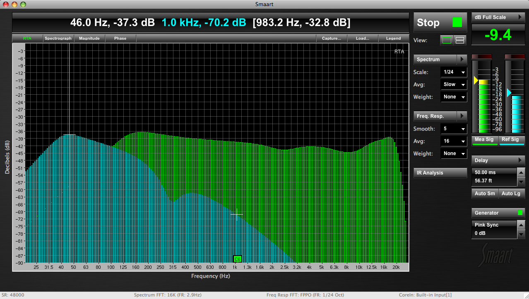The height and width of the screenshot is (299, 529).
Task: Toggle the Generator green on/off indicator
Action: 520,213
